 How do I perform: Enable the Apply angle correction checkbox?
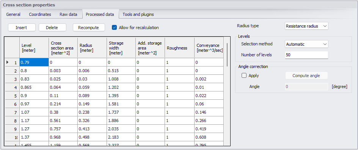[x=244, y=76]
